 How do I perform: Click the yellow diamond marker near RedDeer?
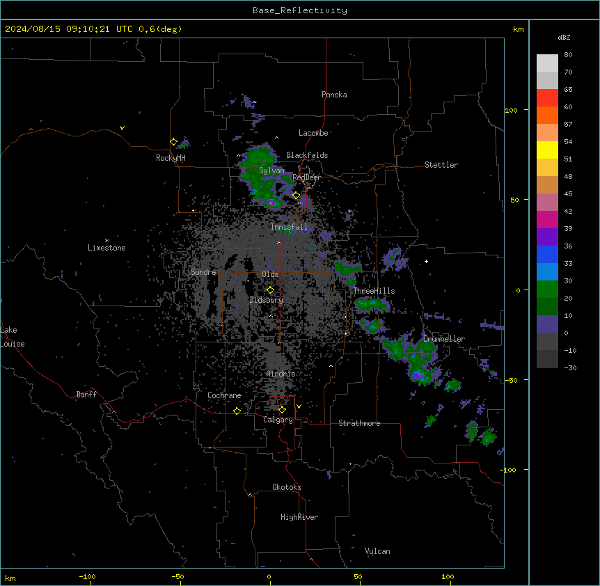(x=296, y=196)
